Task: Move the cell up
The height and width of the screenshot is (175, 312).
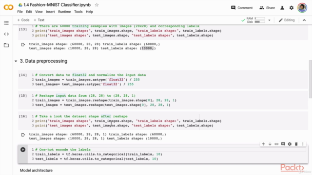Action: pos(263,144)
